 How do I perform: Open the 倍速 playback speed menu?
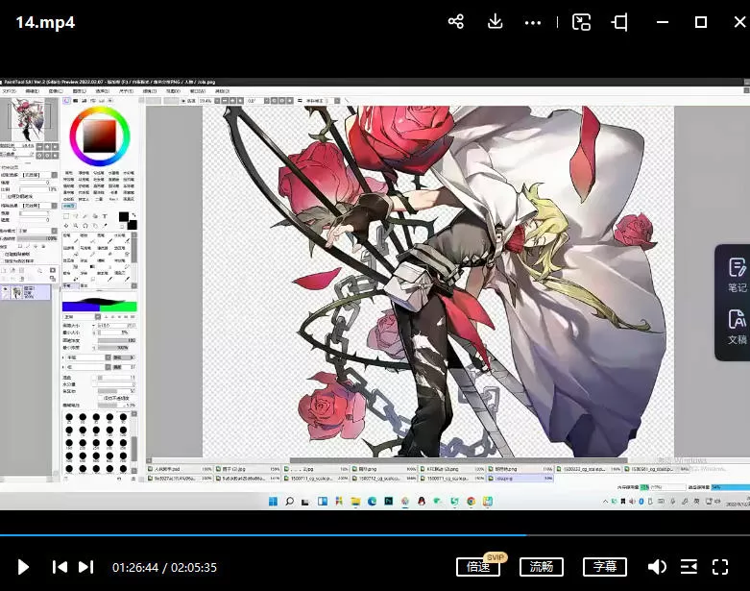(x=478, y=567)
